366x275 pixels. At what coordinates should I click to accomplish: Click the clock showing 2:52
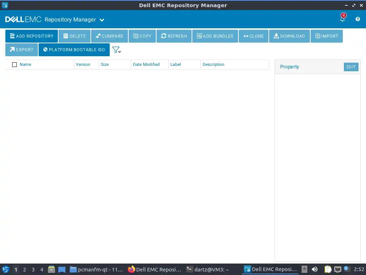click(359, 269)
